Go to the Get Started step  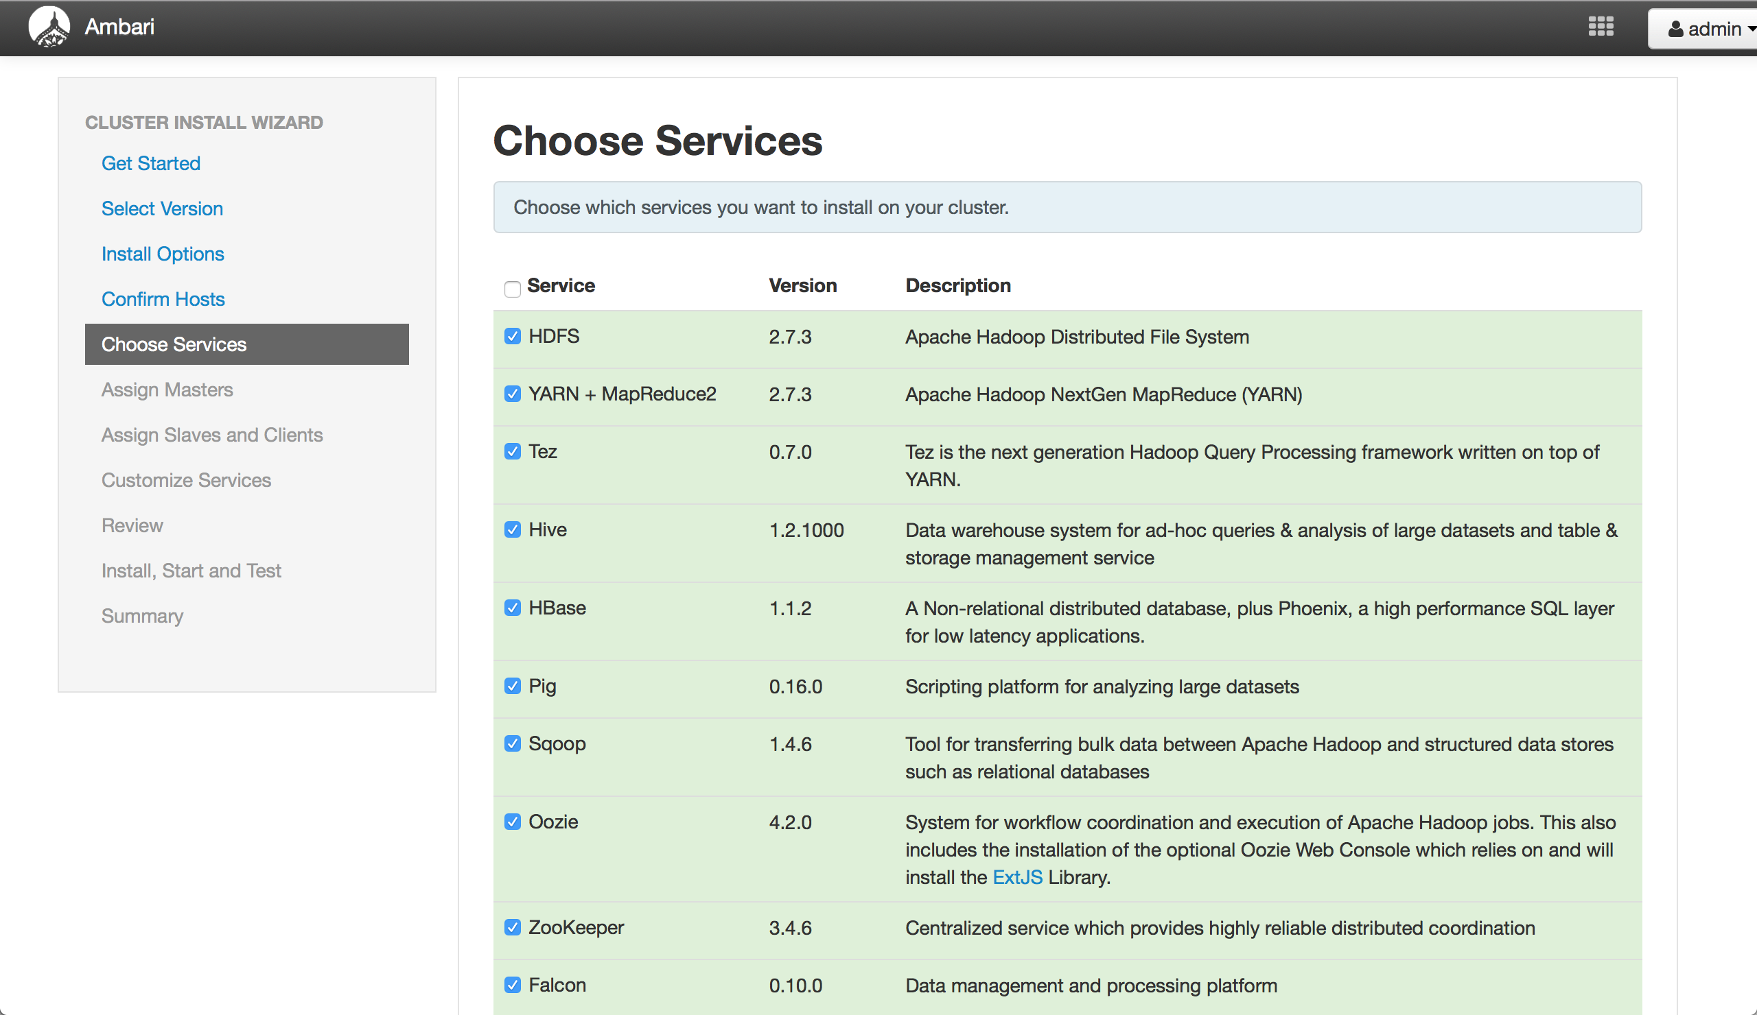pyautogui.click(x=150, y=163)
